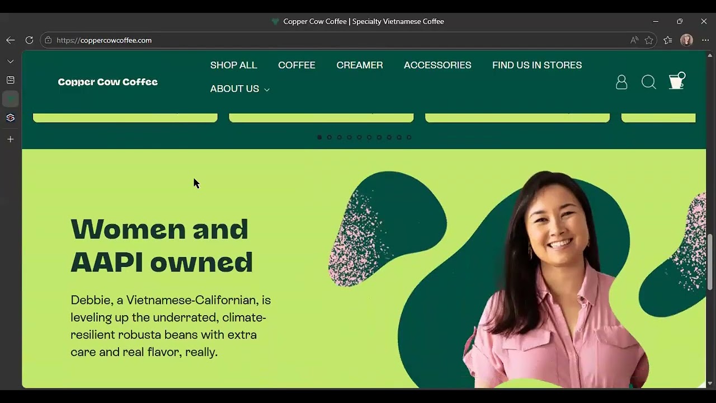
Task: Open the Read aloud icon
Action: coord(634,40)
